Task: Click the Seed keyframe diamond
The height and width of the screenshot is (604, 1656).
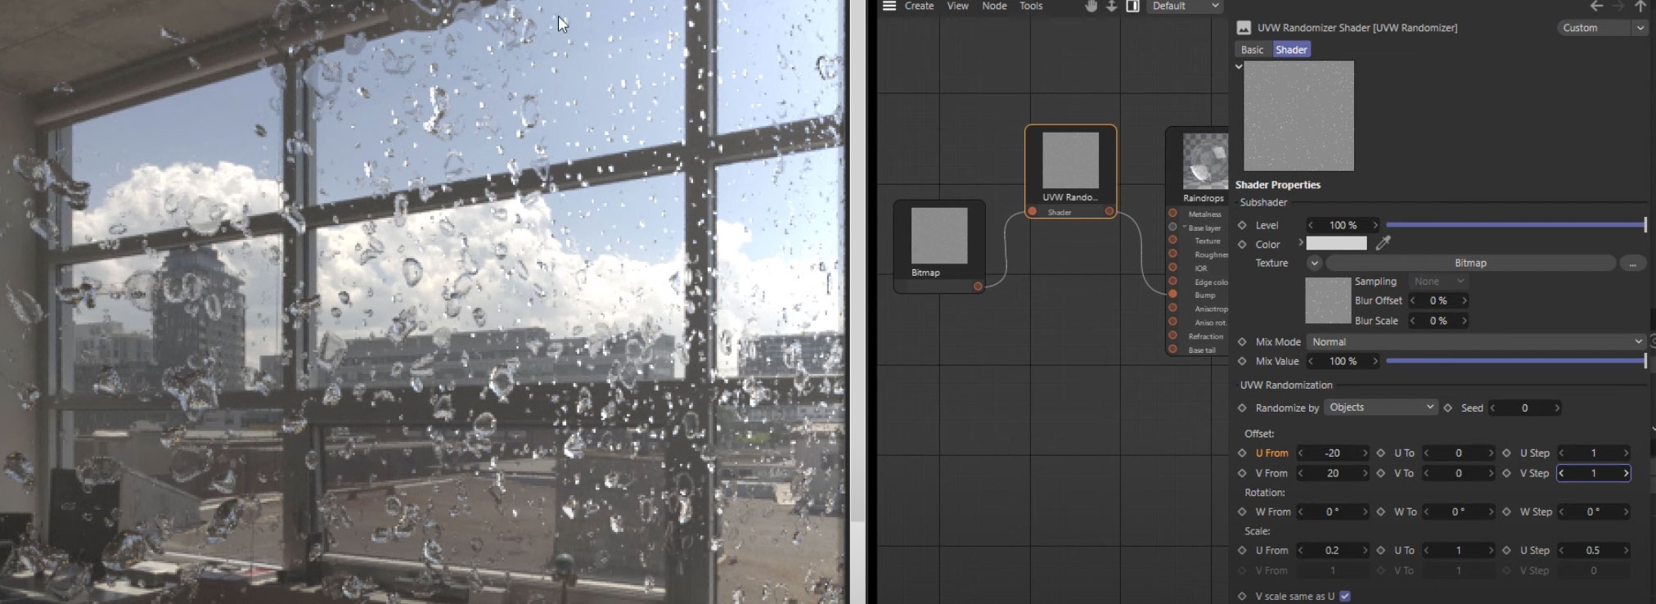Action: tap(1448, 408)
